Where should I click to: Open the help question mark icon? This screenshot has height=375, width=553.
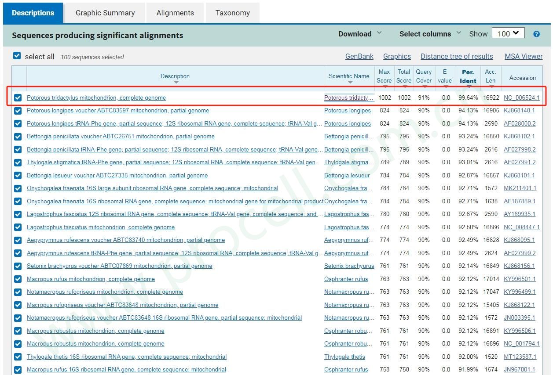coord(536,34)
